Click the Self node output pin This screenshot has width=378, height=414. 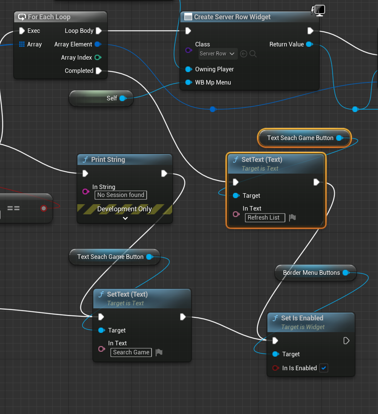(123, 98)
